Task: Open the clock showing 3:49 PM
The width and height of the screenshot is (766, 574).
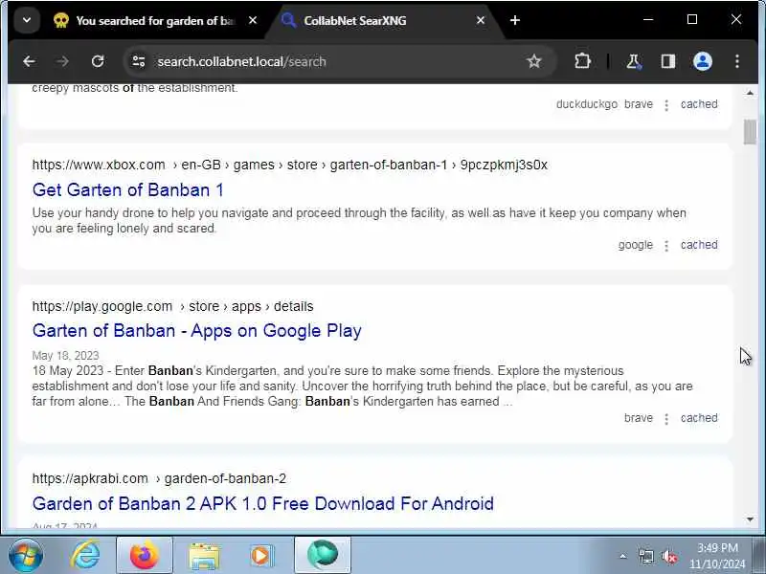Action: pos(717,556)
